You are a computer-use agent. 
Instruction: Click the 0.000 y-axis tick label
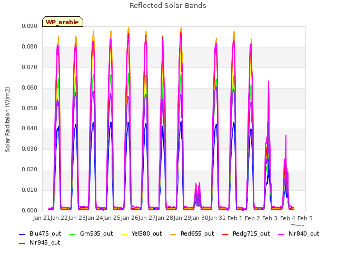pos(29,211)
